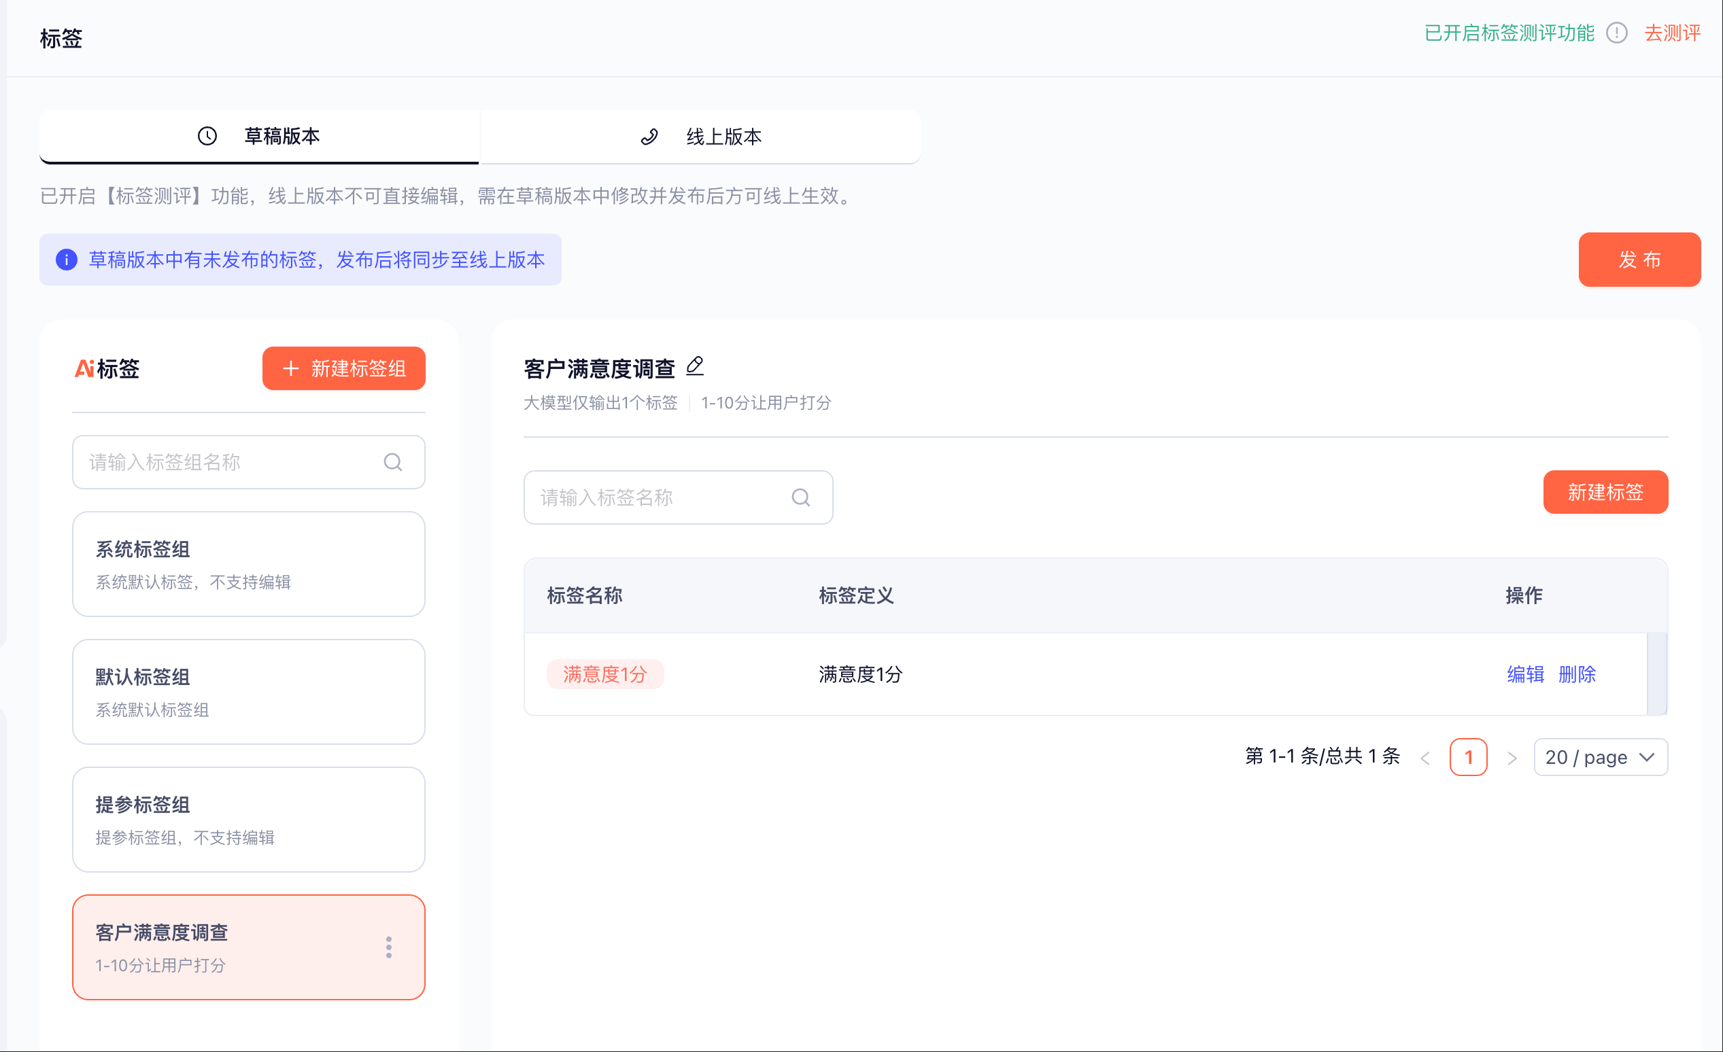The width and height of the screenshot is (1723, 1052).
Task: Click the 新建标签组 button
Action: click(344, 368)
